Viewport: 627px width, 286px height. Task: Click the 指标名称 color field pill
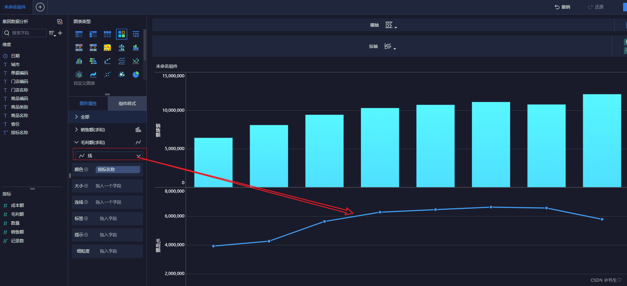[x=118, y=170]
